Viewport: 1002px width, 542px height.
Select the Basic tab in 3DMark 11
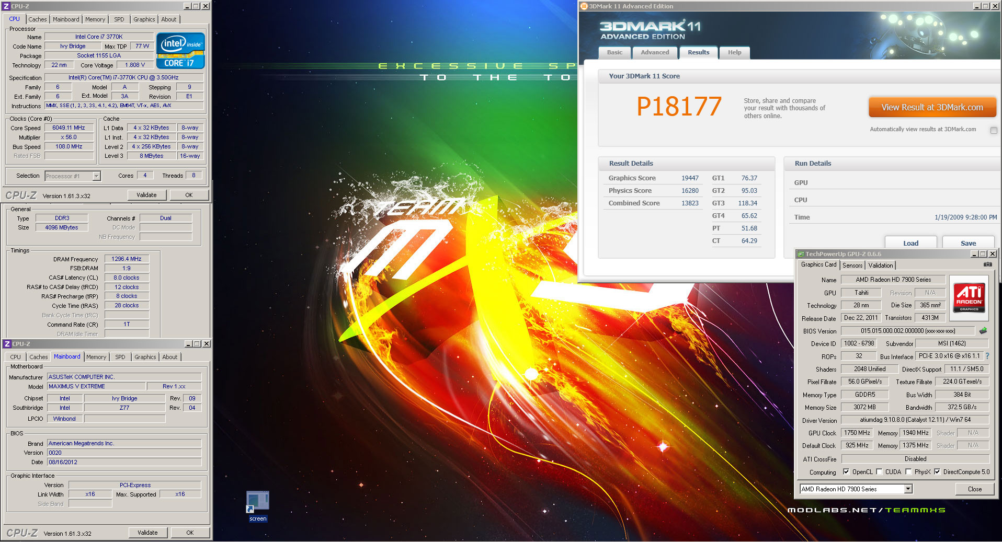[x=614, y=52]
